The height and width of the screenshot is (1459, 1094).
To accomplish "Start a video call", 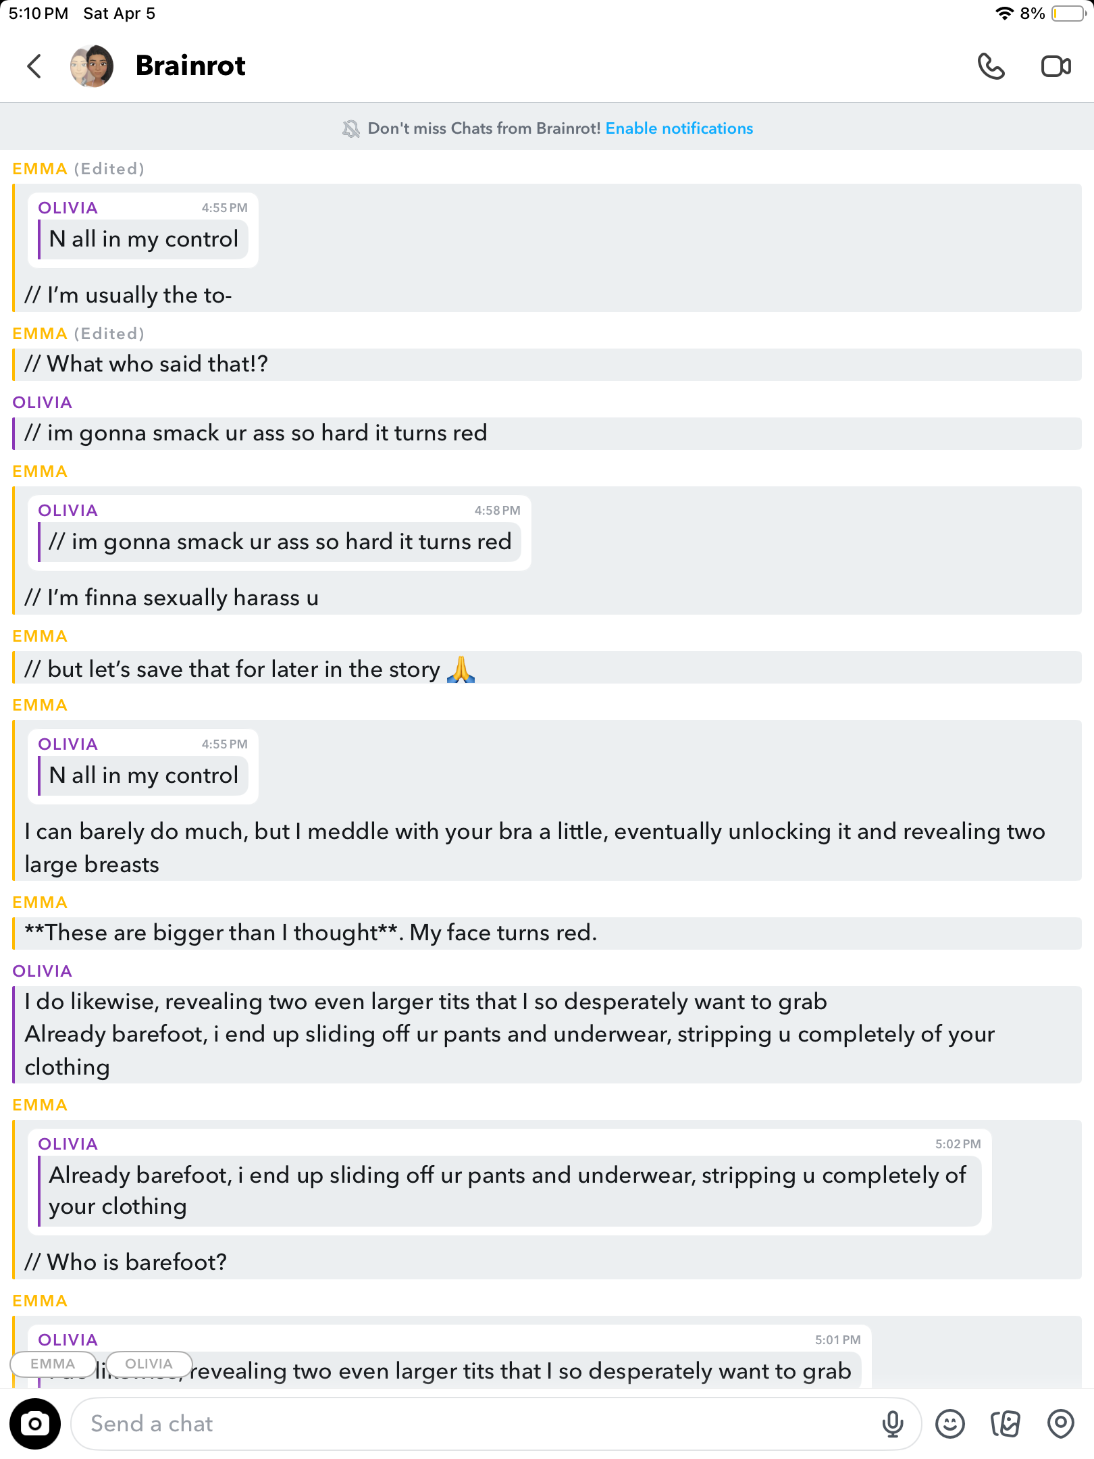I will point(1056,66).
